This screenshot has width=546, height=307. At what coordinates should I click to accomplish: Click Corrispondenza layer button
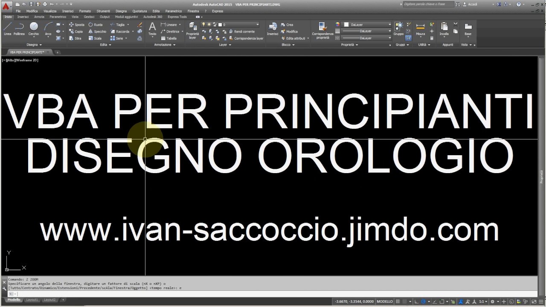tap(246, 38)
